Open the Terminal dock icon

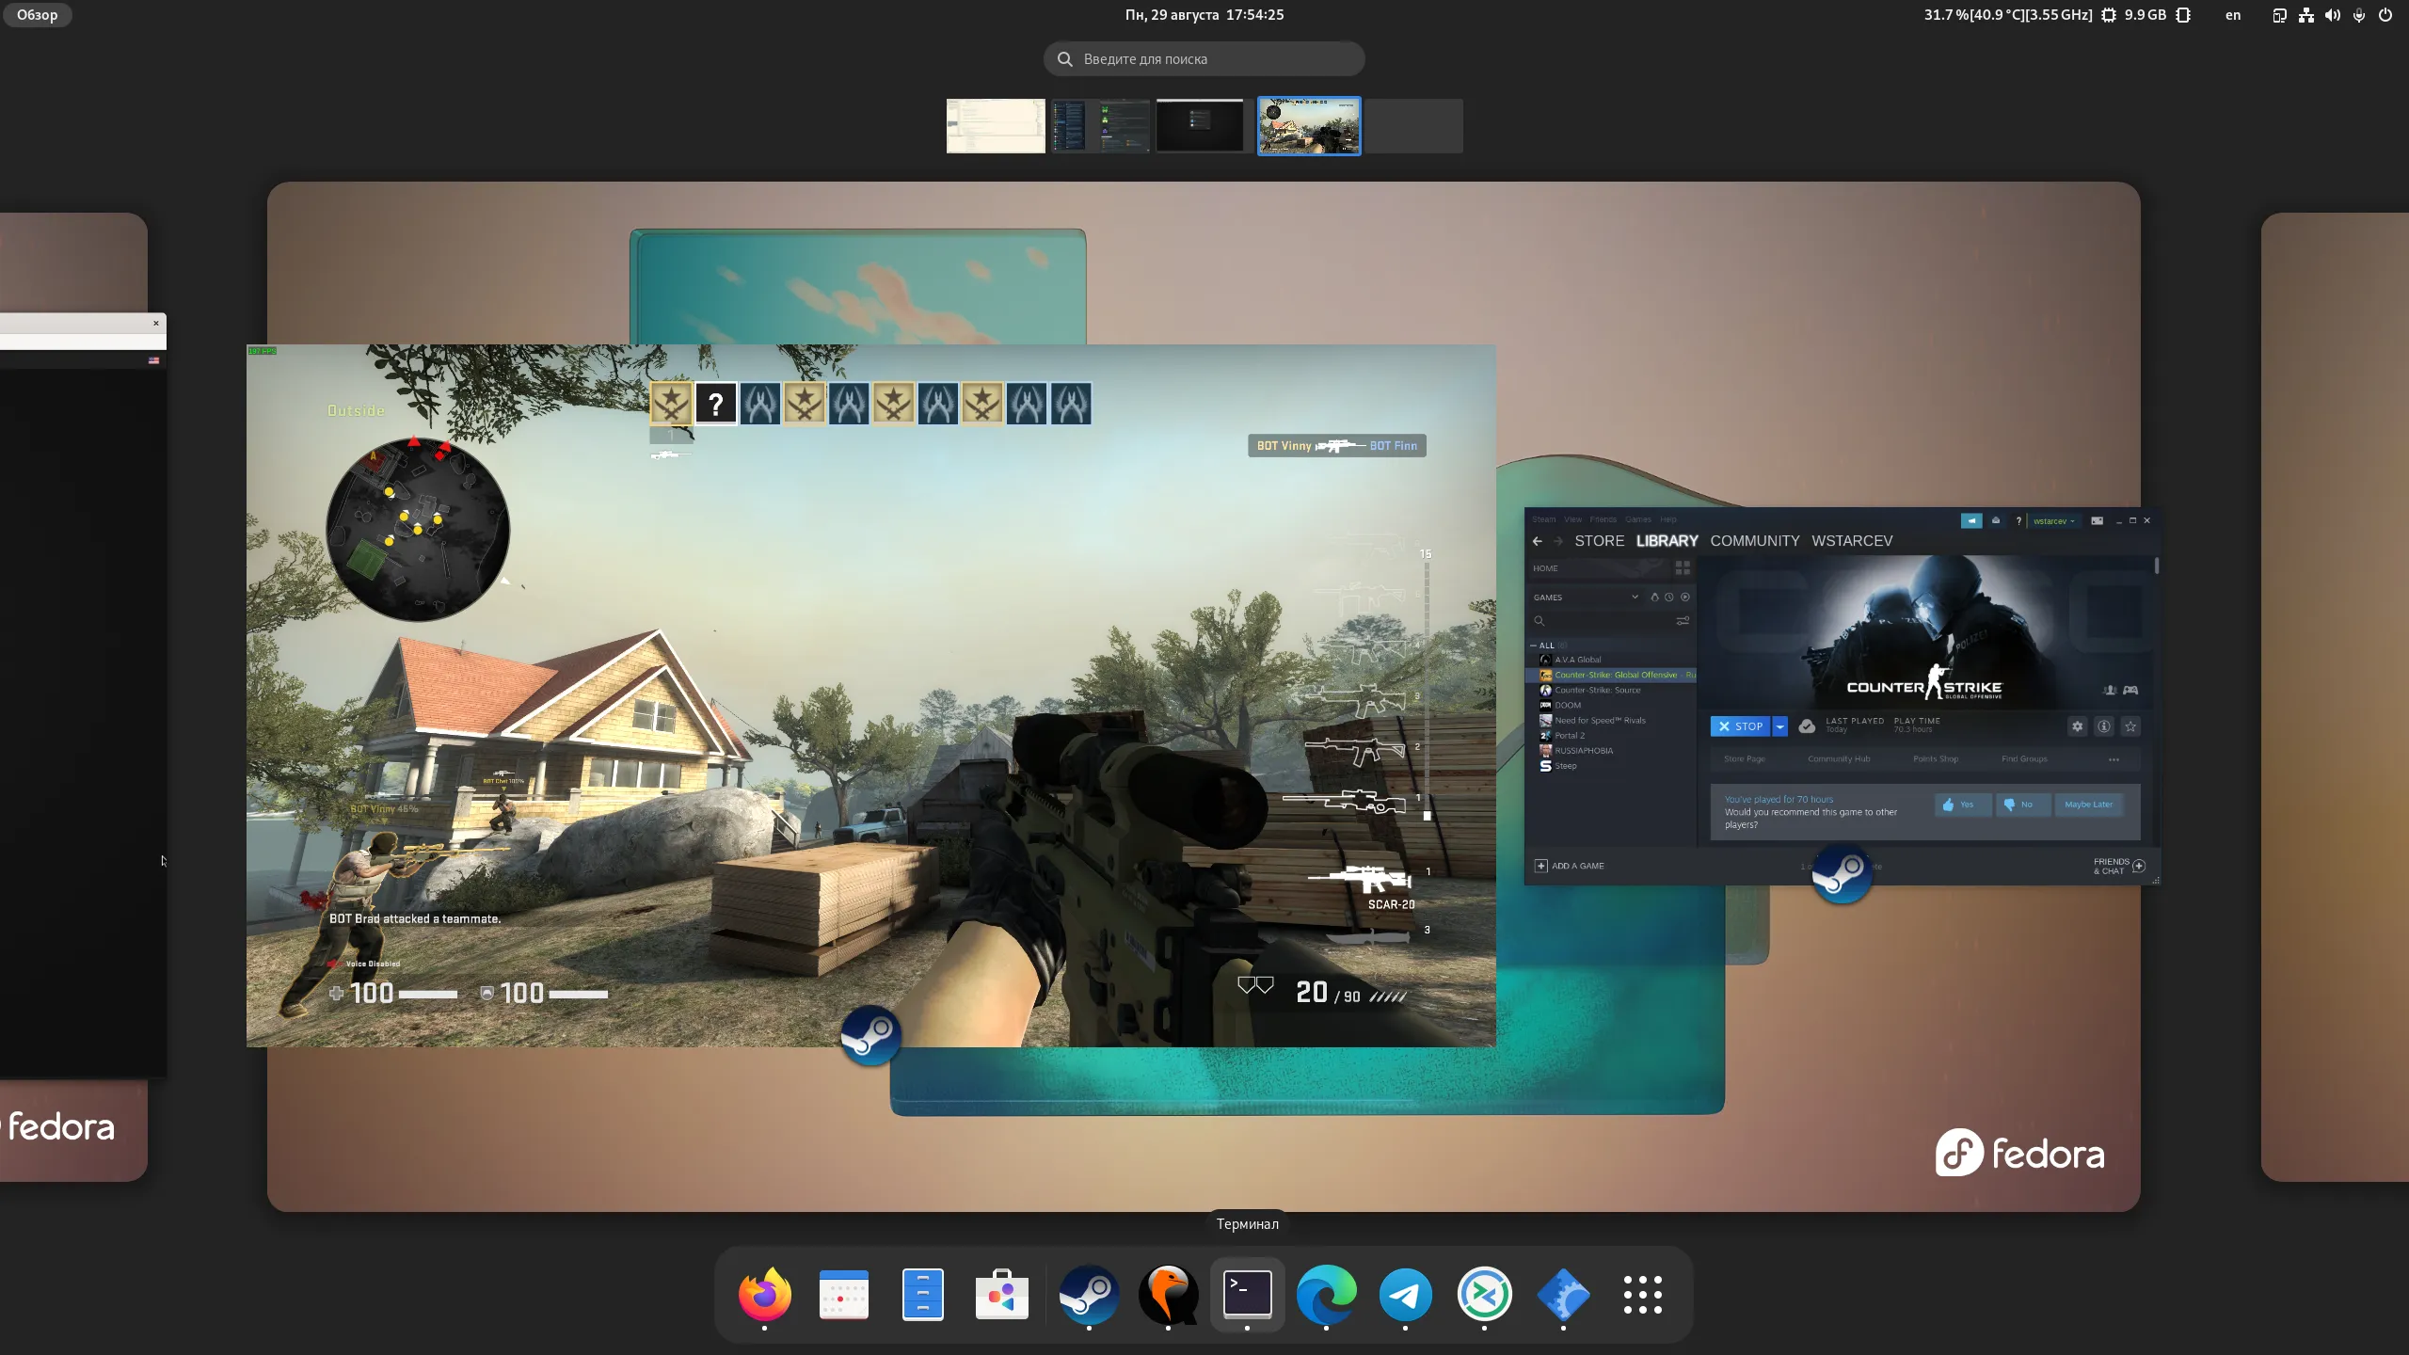pyautogui.click(x=1247, y=1294)
